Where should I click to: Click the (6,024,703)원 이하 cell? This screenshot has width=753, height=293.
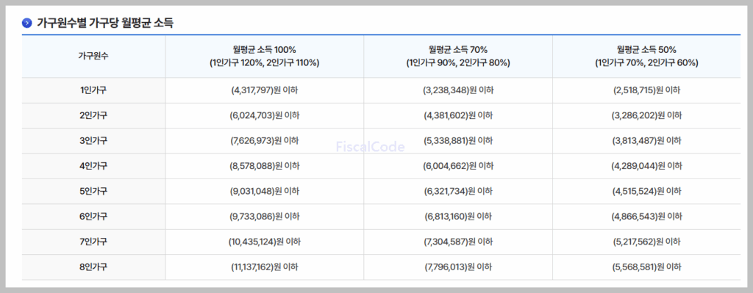coord(265,115)
